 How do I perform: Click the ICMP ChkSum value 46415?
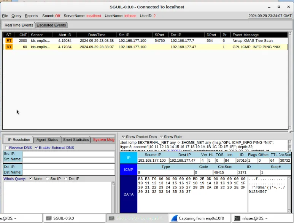(x=225, y=172)
